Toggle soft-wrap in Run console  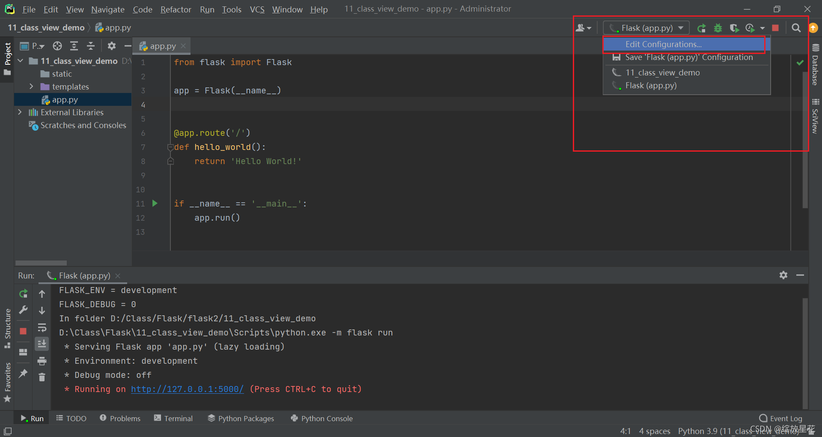42,328
